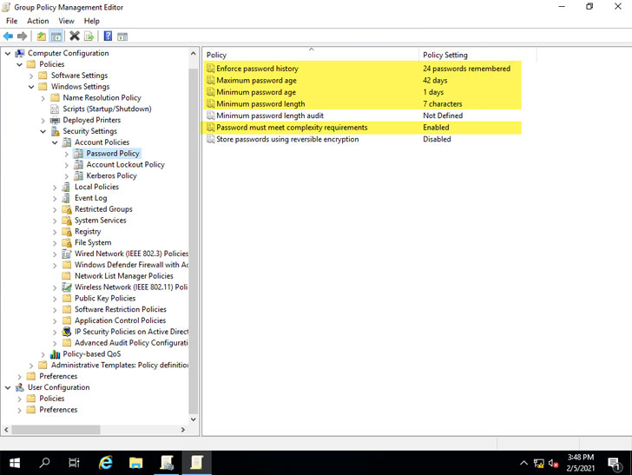
Task: Sort by the Policy Setting column header
Action: (477, 55)
